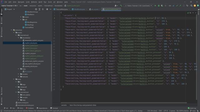Open the File menu
Viewport: 200px width, 112px height.
coord(6,2)
